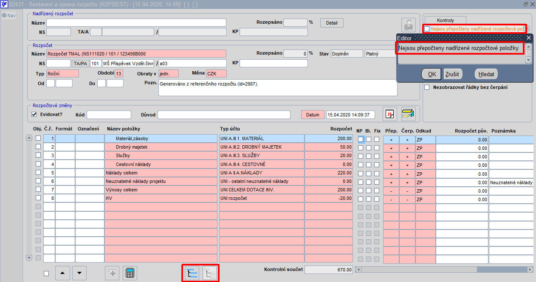The height and width of the screenshot is (282, 536).
Task: Click Název field in Nadřízený rozpočet
Action: click(136, 22)
